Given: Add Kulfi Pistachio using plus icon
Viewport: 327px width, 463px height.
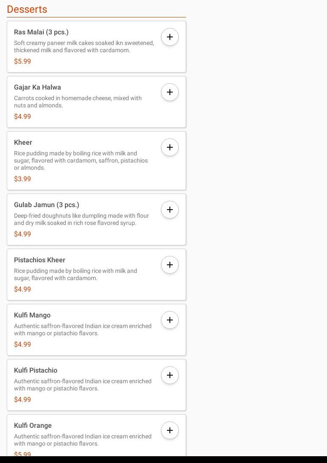Looking at the screenshot, I should pos(170,375).
